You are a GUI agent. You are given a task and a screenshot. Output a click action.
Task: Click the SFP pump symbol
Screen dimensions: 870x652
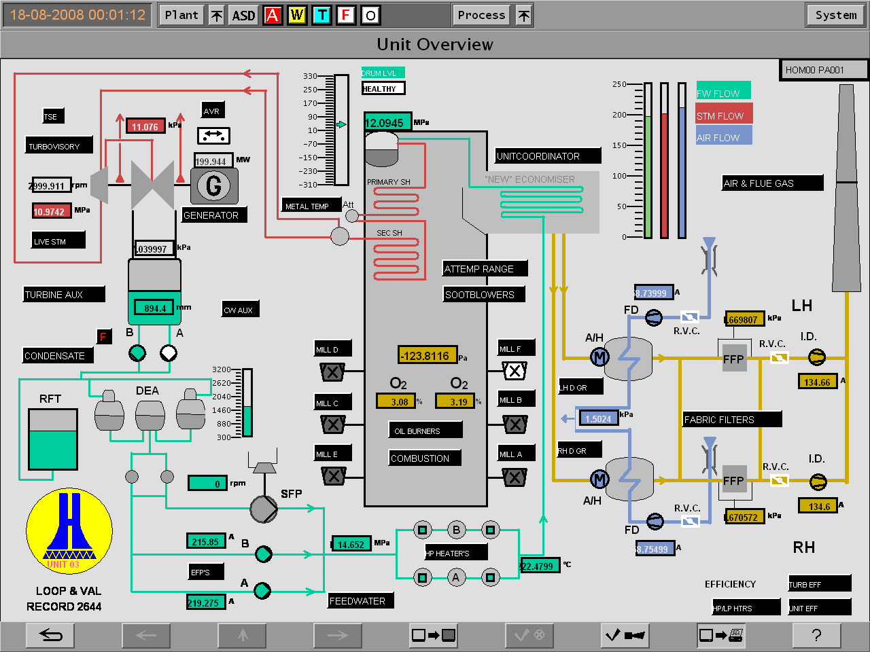pos(264,509)
